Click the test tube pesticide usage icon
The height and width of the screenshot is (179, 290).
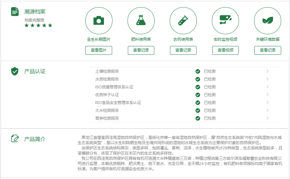tap(183, 21)
